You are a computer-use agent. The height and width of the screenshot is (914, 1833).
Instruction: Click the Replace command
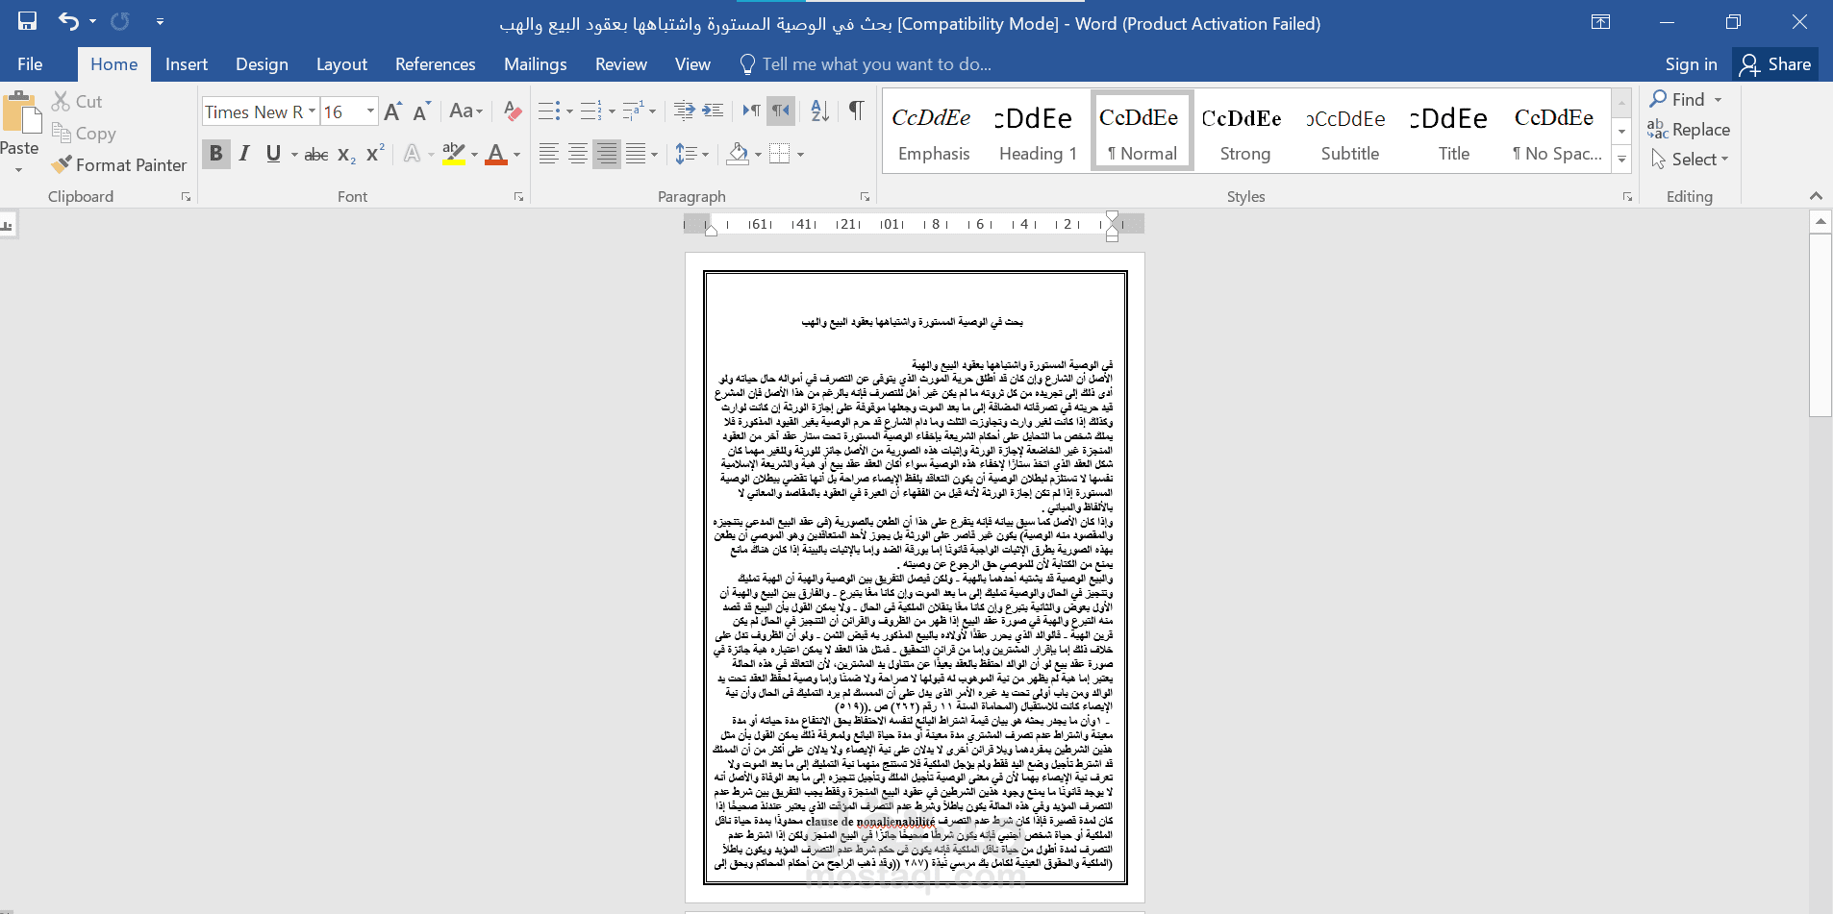pos(1698,129)
